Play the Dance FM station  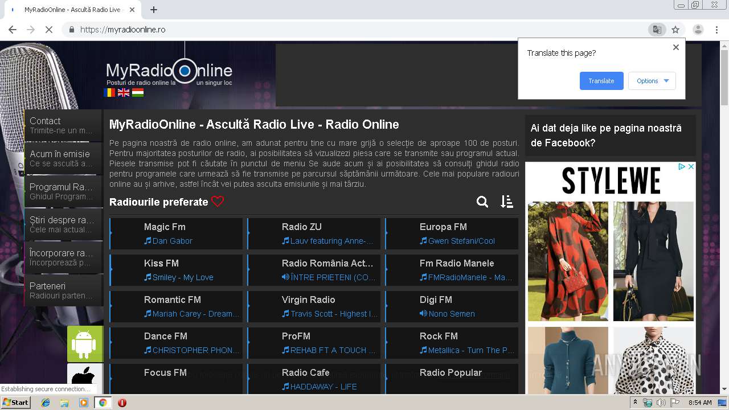(x=176, y=343)
